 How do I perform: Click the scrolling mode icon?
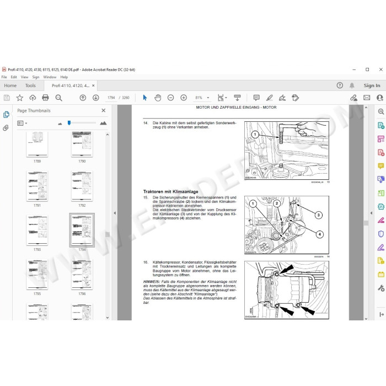237,98
